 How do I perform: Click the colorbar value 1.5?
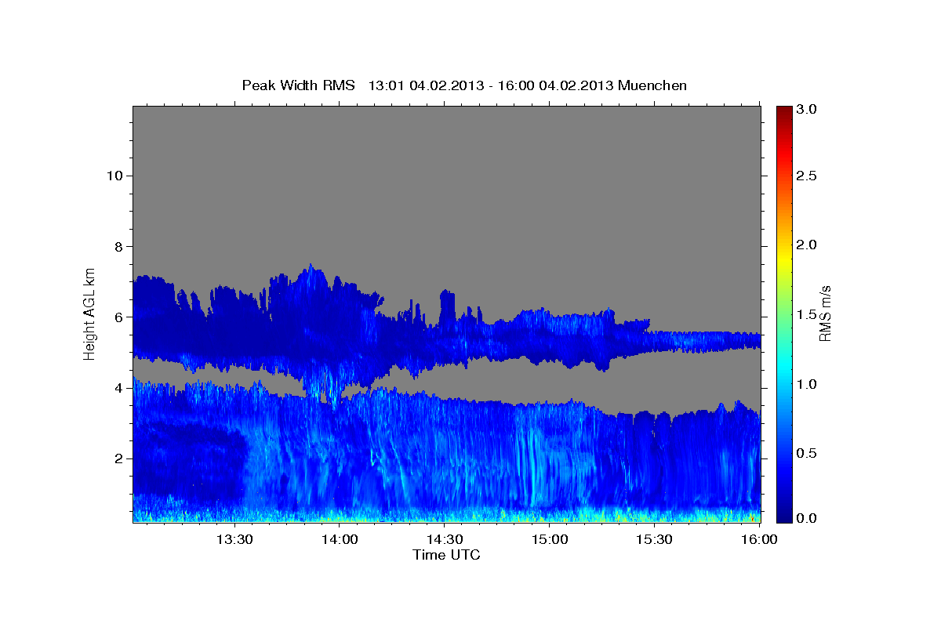pos(807,314)
